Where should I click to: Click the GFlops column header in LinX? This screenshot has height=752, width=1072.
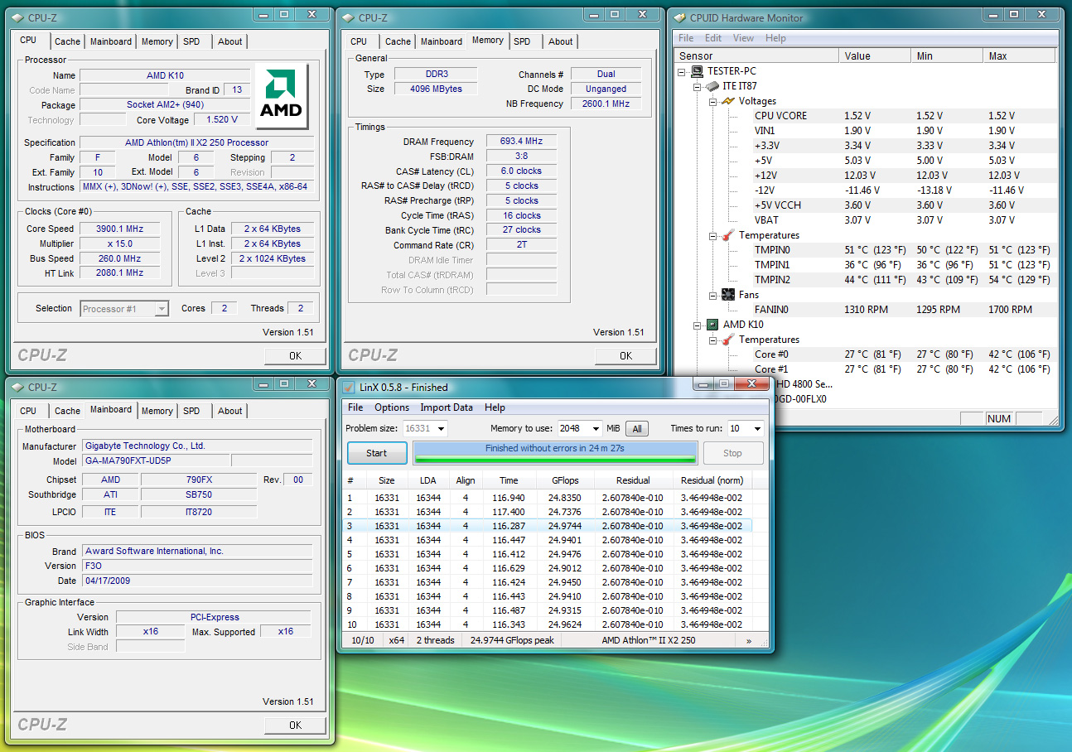[565, 480]
